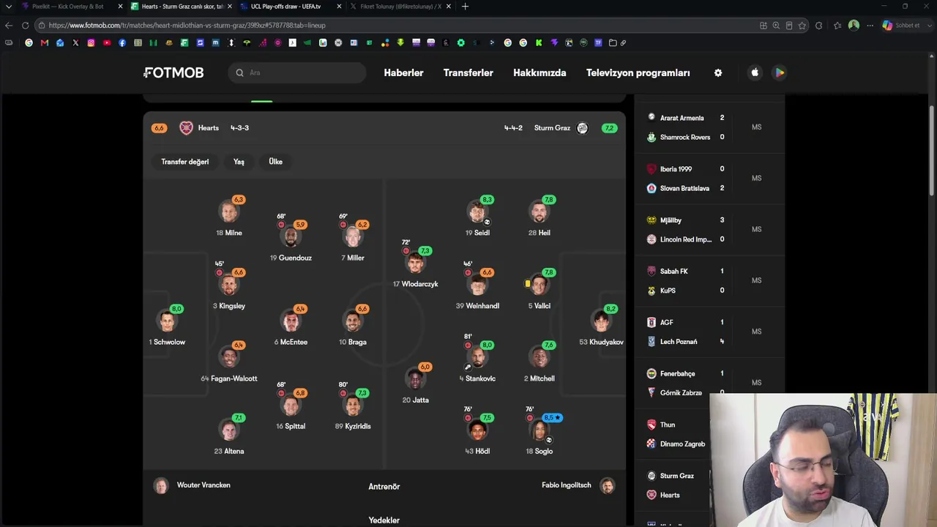Click the Sohbet et button
The image size is (937, 527).
pyautogui.click(x=901, y=25)
